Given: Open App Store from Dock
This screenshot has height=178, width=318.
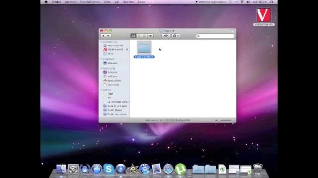Looking at the screenshot, I should 97,169.
